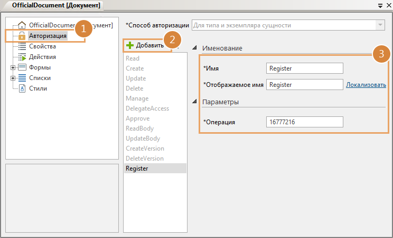Click the OfficialDocument home icon in tree
Screen dimensions: 393x238
pyautogui.click(x=22, y=25)
